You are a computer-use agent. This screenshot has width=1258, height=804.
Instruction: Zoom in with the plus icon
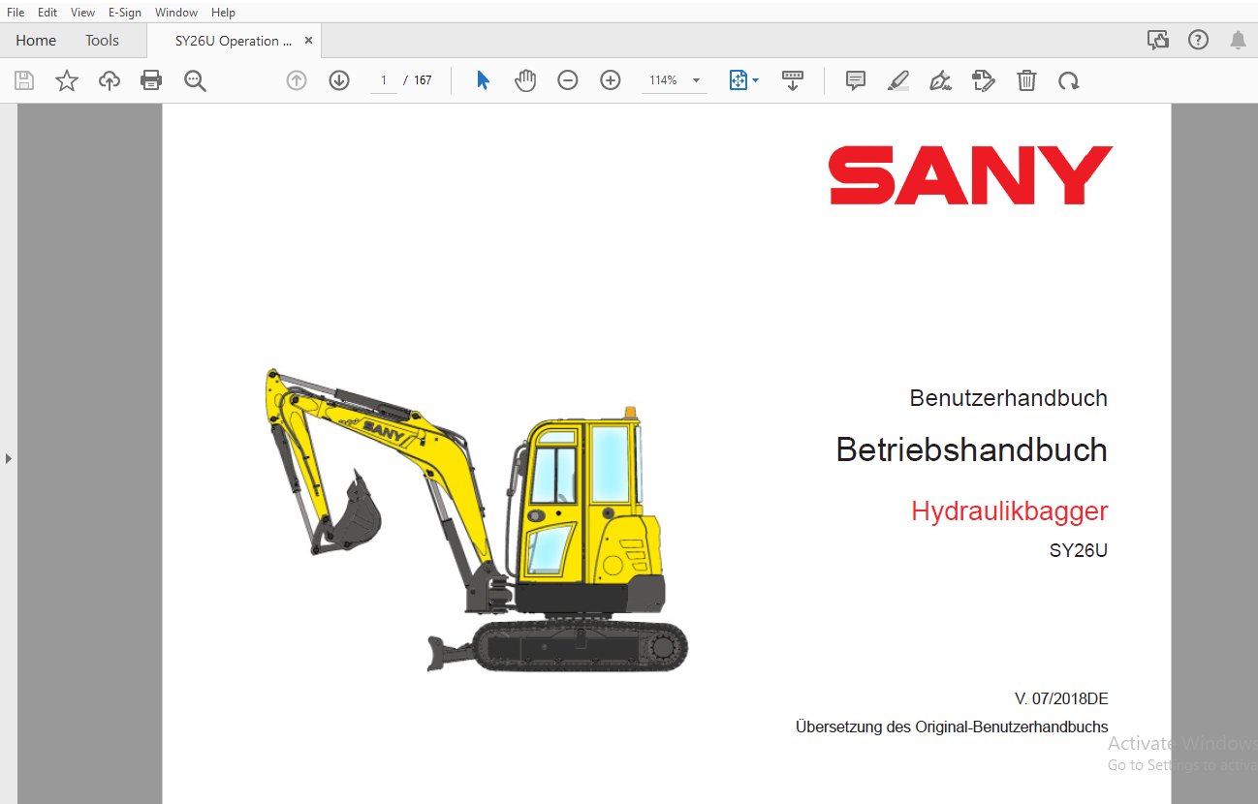tap(611, 80)
